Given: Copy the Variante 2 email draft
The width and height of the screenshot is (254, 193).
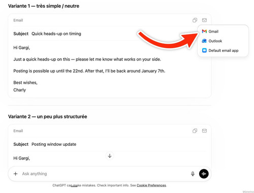Looking at the screenshot, I should (x=195, y=131).
